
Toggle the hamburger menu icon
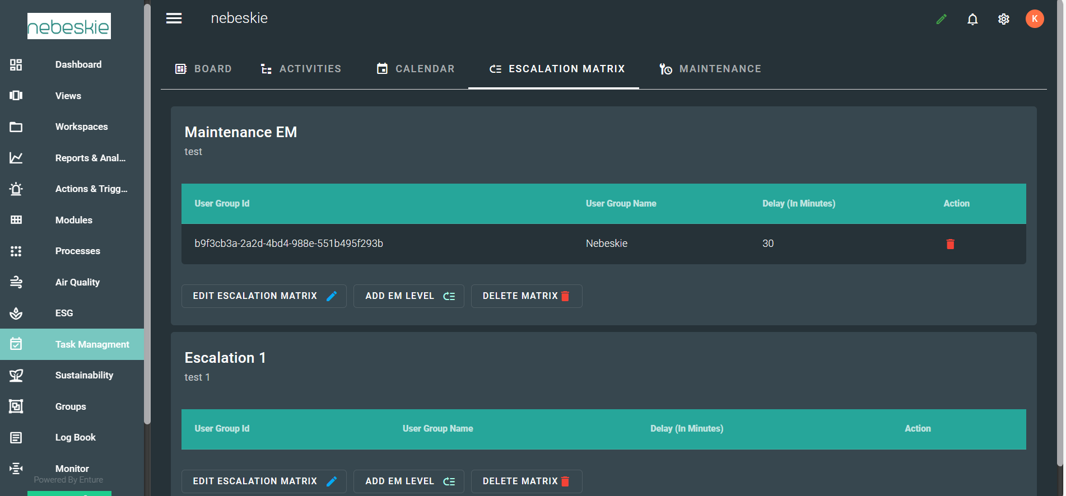click(x=174, y=18)
